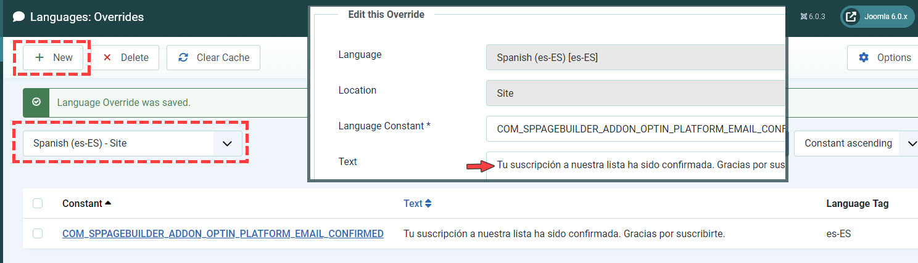
Task: Open the COM_SPPAGEBUILDER_ADDON_OPTIN_PLATFORM_EMAIL_CONFIRMED override link
Action: (x=223, y=233)
